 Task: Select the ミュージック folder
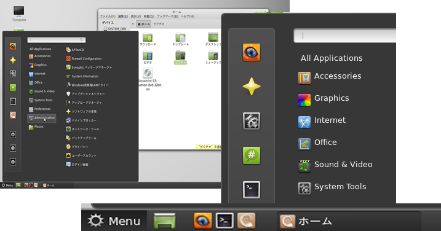[213, 58]
